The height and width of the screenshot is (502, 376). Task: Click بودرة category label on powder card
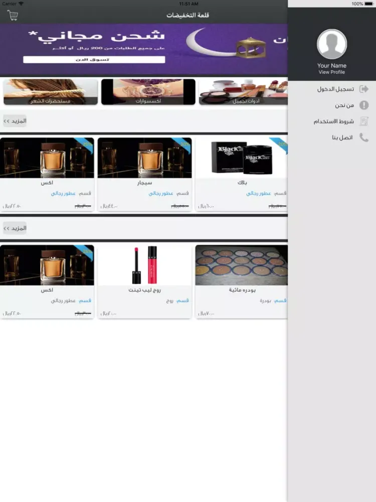265,301
